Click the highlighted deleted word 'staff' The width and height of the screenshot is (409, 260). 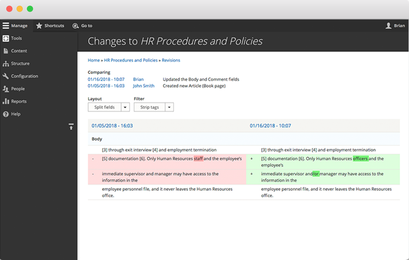[x=198, y=158]
